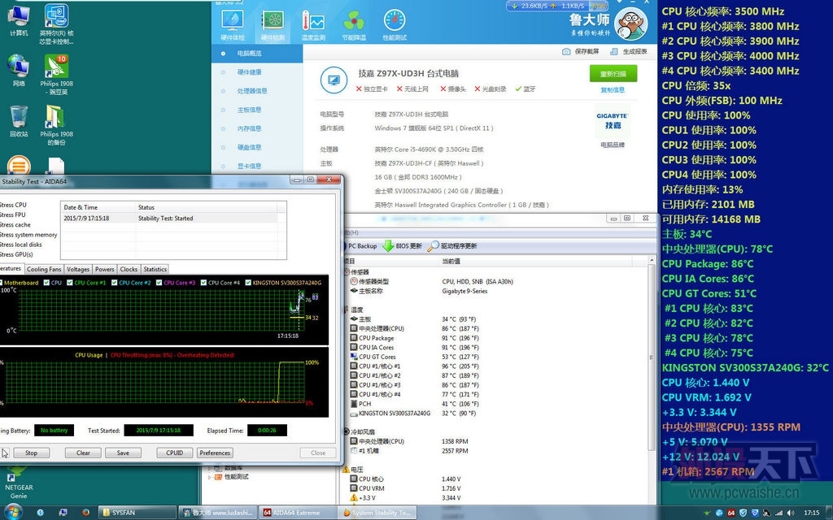Open Philips I908 的备份 folder
The image size is (833, 520).
pyautogui.click(x=56, y=125)
